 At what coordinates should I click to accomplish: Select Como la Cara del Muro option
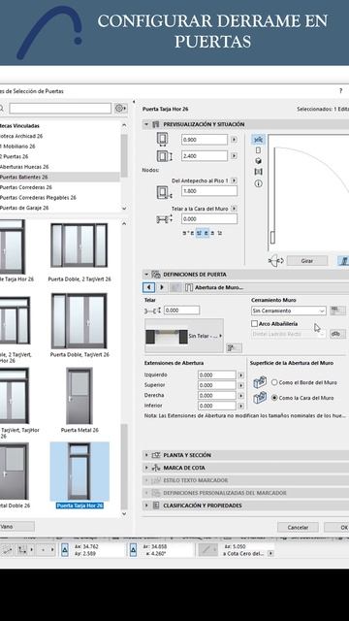click(x=274, y=398)
